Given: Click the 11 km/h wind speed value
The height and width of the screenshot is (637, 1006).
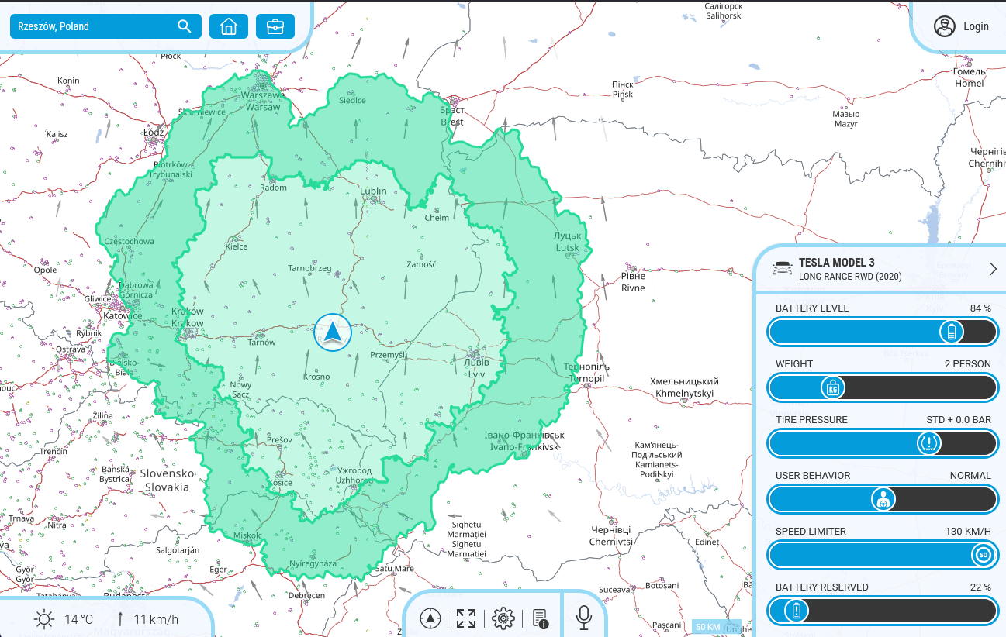Looking at the screenshot, I should (x=156, y=619).
